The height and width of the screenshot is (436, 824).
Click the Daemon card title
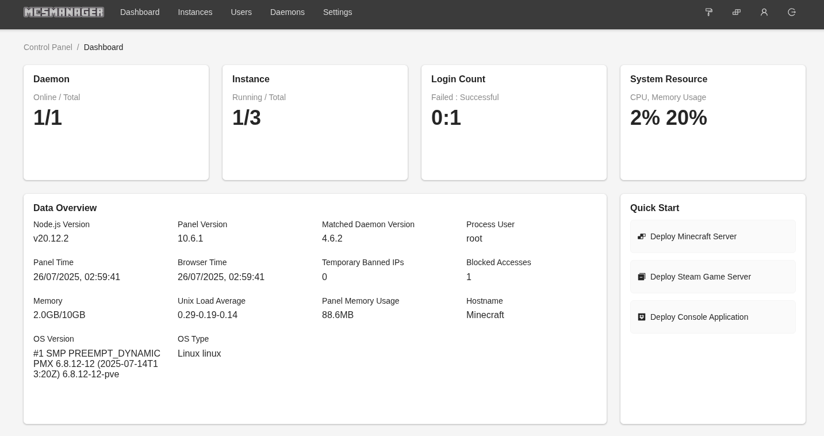[51, 79]
